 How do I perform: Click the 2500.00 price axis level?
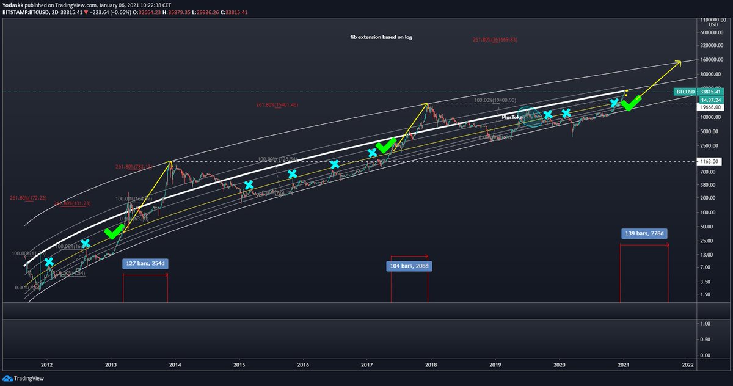click(x=710, y=145)
